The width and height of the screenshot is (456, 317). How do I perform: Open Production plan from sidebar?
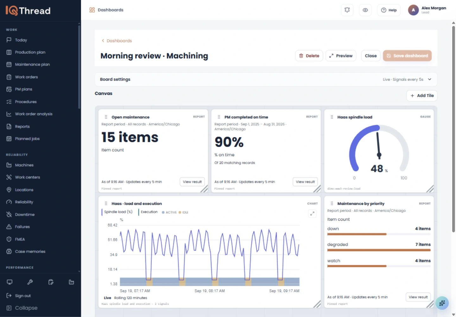[x=30, y=52]
